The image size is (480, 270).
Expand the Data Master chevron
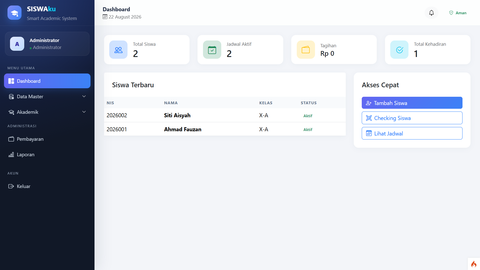(x=84, y=96)
